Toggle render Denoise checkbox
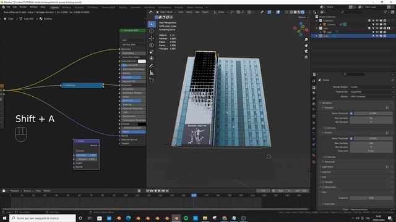The height and width of the screenshot is (222, 396). [326, 157]
